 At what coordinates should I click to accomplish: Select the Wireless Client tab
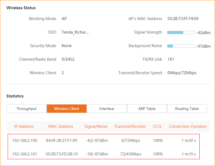(67, 109)
